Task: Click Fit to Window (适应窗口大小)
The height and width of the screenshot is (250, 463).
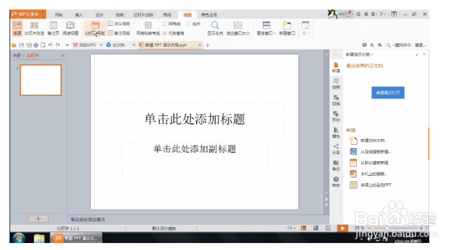Action: pos(238,29)
